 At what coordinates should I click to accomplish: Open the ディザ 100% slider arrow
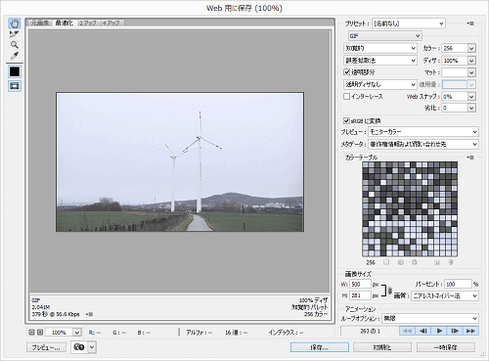[x=471, y=61]
